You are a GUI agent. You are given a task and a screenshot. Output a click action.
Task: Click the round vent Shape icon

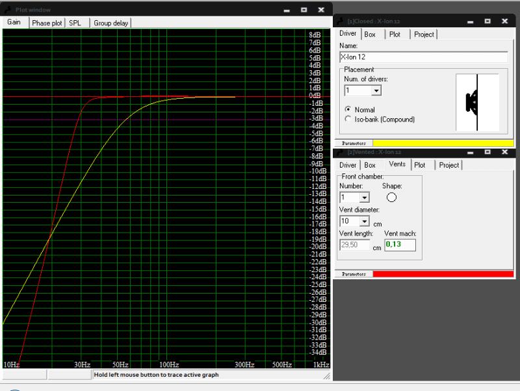[391, 197]
